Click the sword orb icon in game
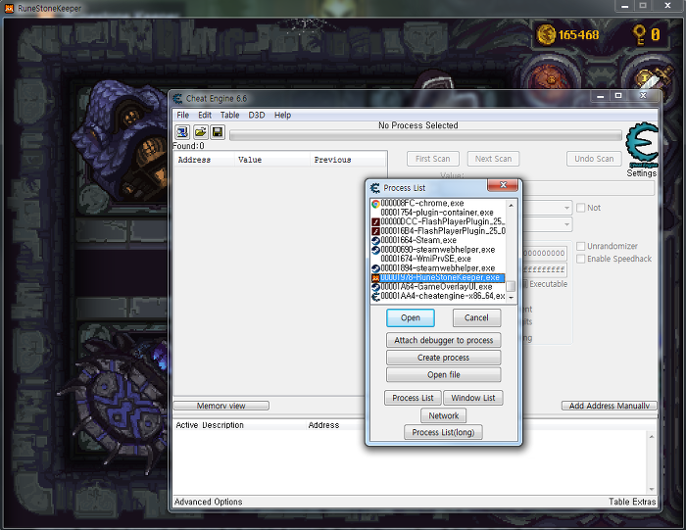Screen dimensions: 686x530 point(653,81)
